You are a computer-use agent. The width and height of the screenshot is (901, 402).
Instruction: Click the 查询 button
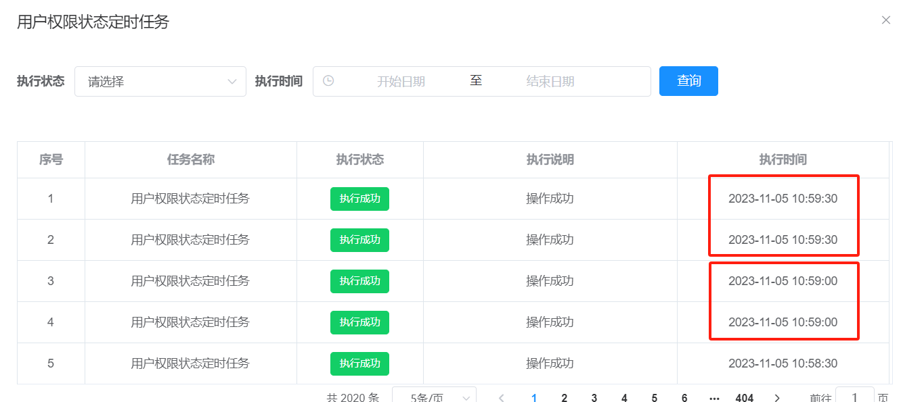pyautogui.click(x=688, y=81)
